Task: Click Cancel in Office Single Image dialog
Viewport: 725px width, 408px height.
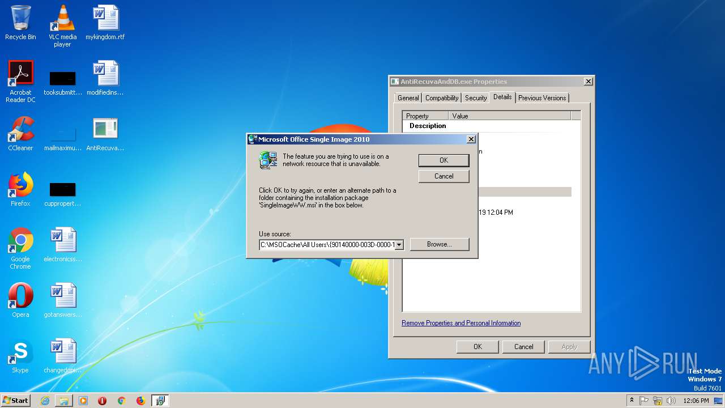Action: (x=443, y=176)
